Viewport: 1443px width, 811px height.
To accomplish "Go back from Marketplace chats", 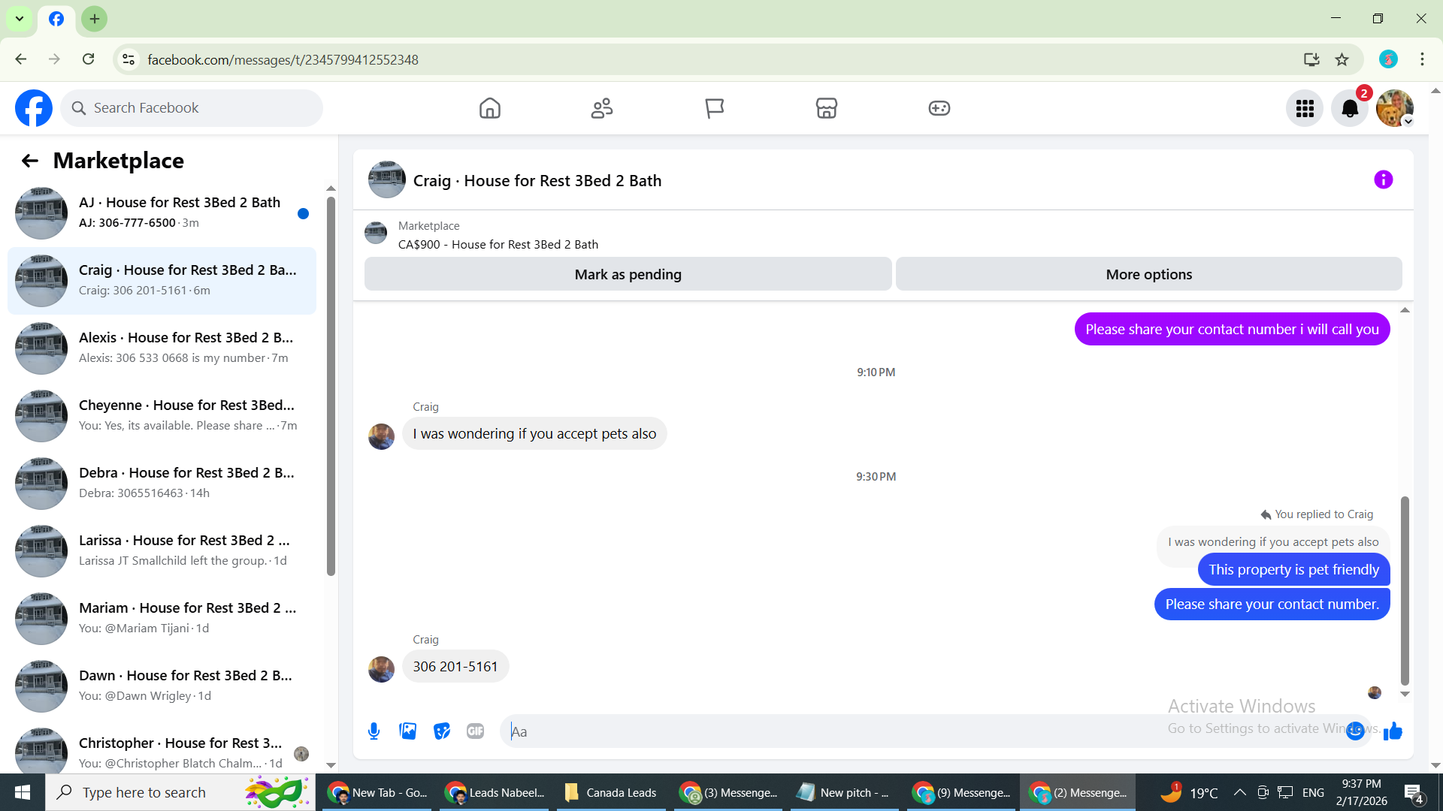I will (29, 161).
